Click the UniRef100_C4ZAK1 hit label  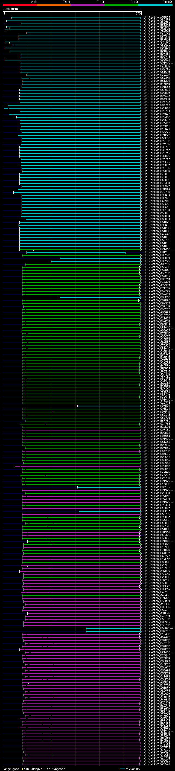[157, 282]
